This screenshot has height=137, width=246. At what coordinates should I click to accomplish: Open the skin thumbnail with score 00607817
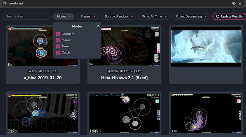coord(125,113)
